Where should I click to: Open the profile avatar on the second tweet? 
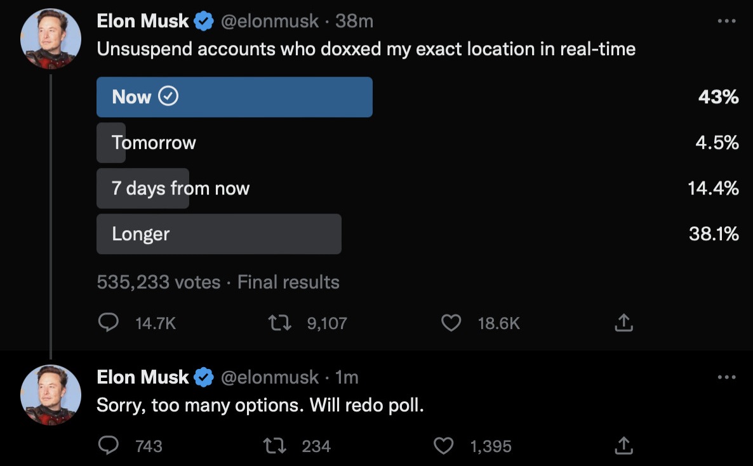(x=50, y=395)
